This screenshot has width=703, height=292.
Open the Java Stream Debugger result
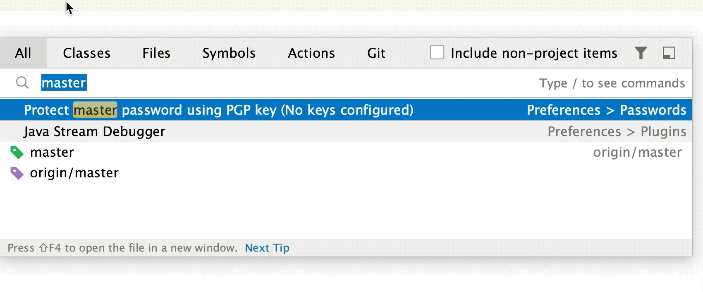click(94, 131)
